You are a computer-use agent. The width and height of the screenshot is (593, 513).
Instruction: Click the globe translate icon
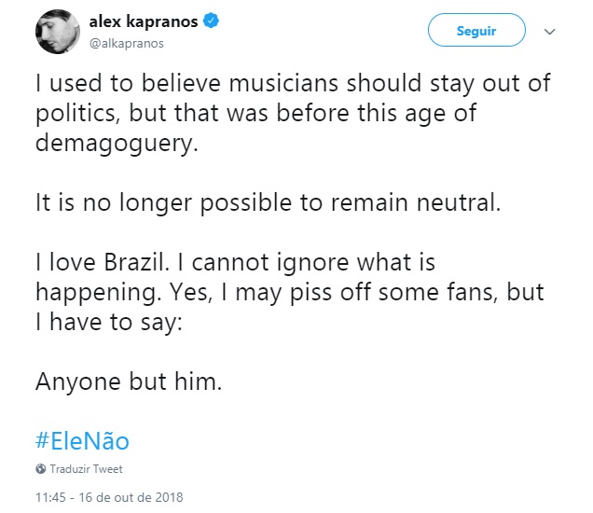click(x=40, y=469)
